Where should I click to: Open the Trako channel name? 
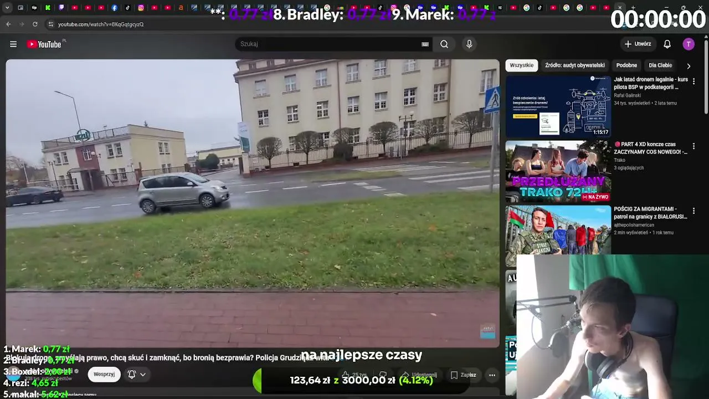(619, 160)
